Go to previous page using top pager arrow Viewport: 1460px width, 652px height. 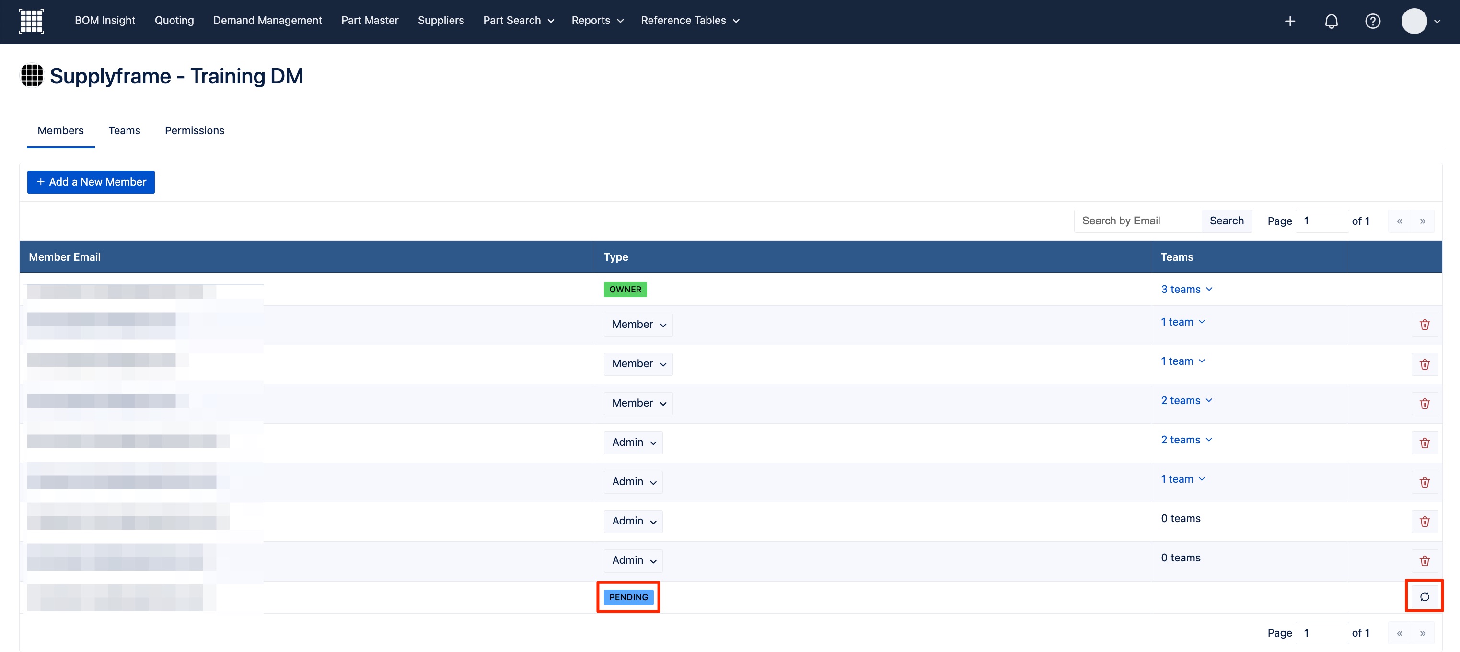(1399, 221)
